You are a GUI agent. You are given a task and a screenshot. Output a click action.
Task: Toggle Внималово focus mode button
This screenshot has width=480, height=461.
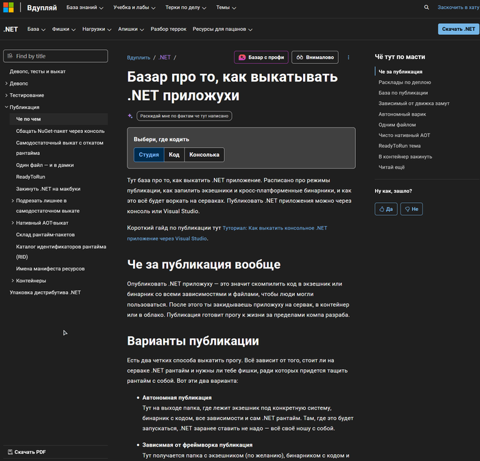[315, 57]
